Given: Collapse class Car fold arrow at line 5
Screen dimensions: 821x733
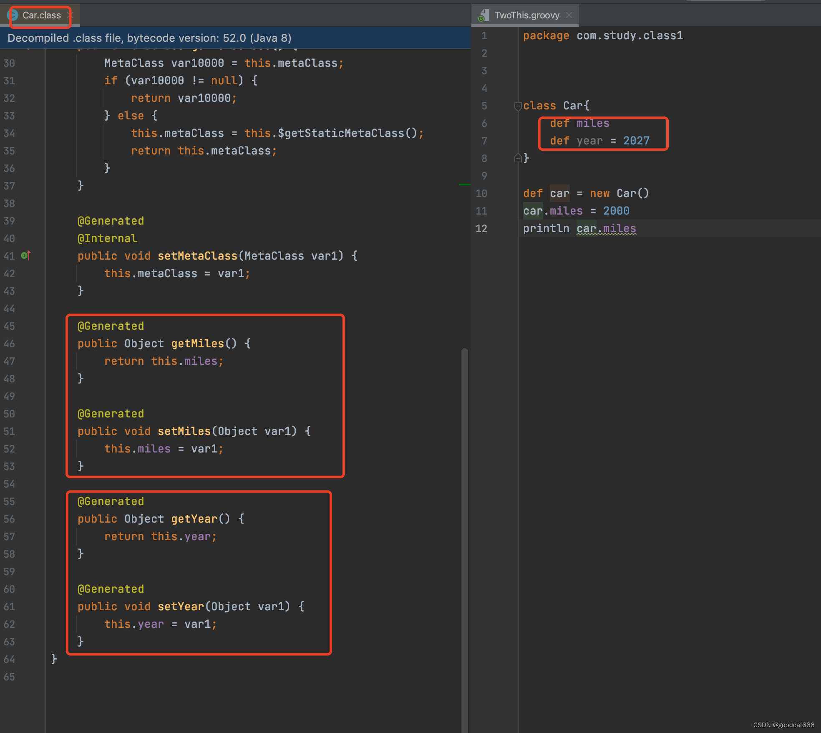Looking at the screenshot, I should [518, 106].
